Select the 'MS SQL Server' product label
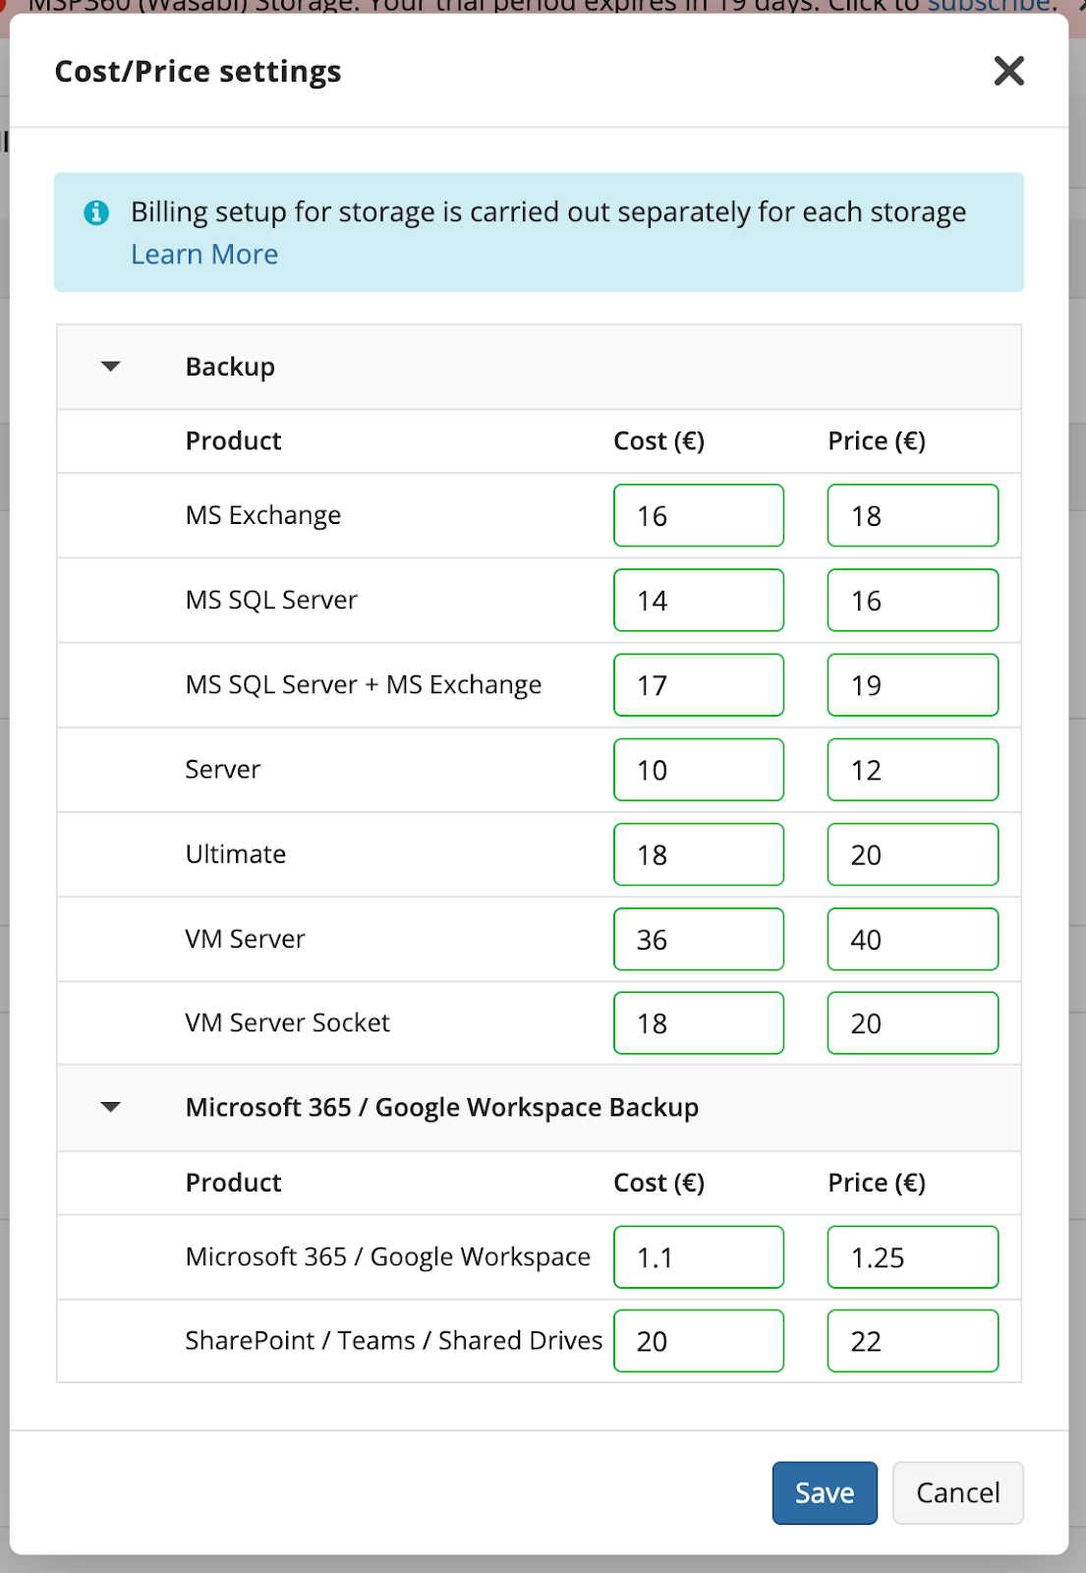The width and height of the screenshot is (1086, 1573). [x=271, y=600]
